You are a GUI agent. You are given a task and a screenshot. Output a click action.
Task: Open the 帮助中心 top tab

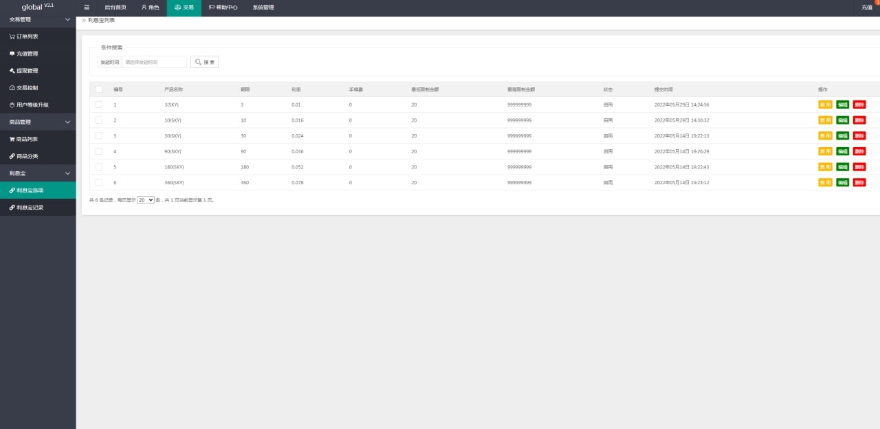pyautogui.click(x=223, y=8)
